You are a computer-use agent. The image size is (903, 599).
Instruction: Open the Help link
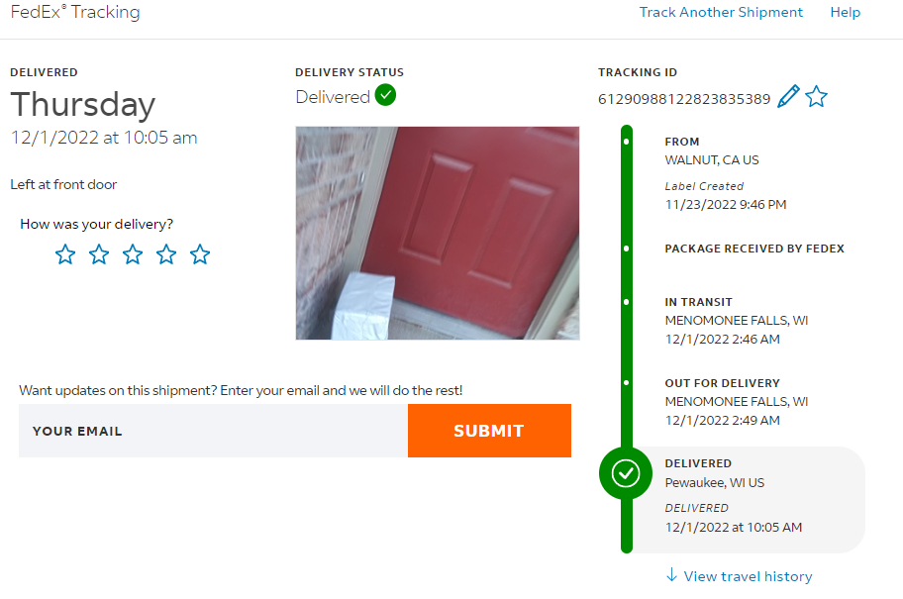pyautogui.click(x=845, y=12)
